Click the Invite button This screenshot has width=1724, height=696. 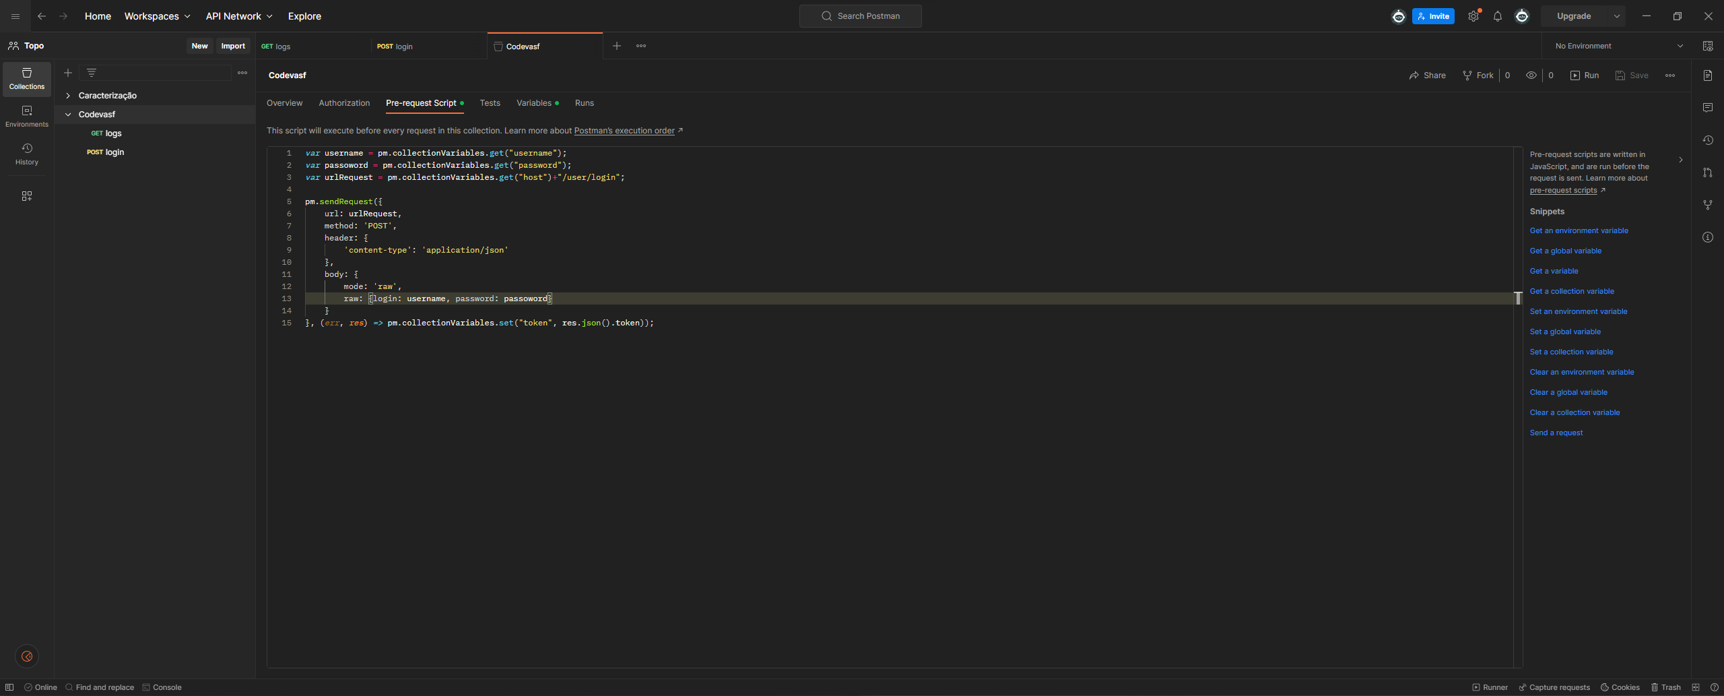click(1433, 16)
